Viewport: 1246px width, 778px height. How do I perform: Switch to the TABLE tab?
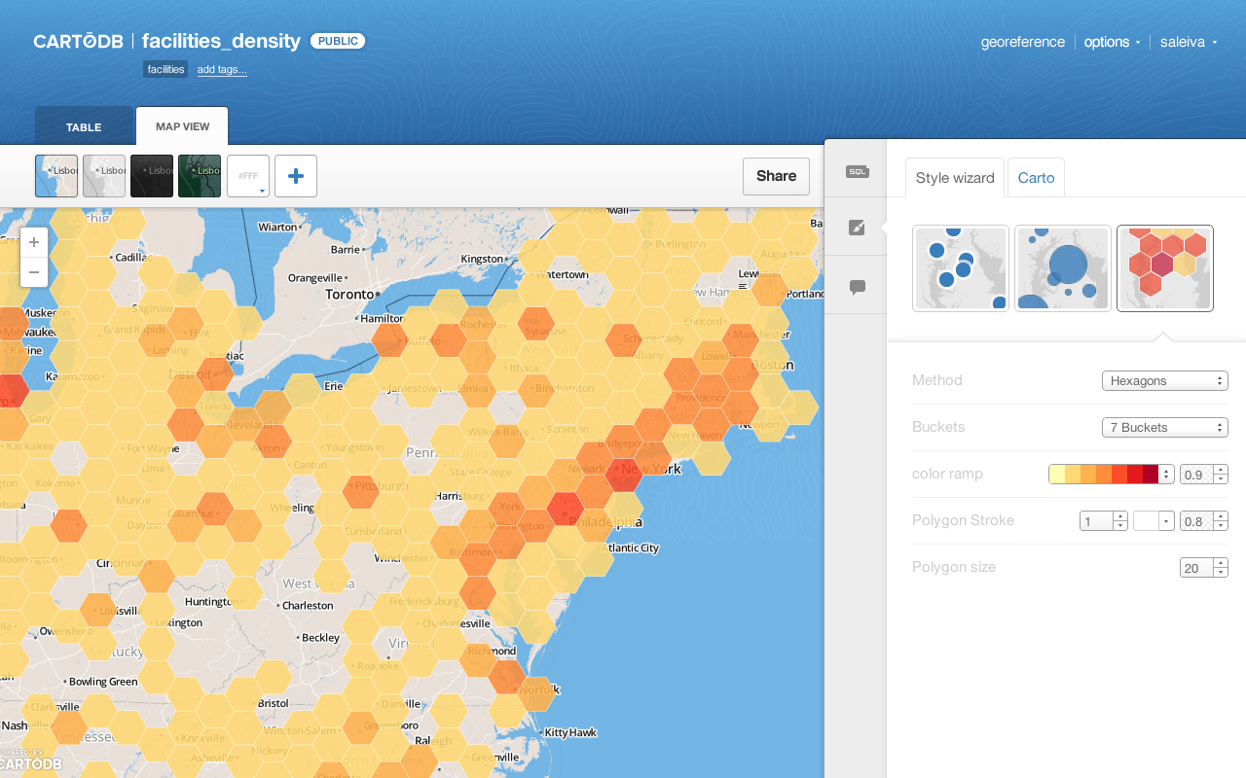(84, 127)
